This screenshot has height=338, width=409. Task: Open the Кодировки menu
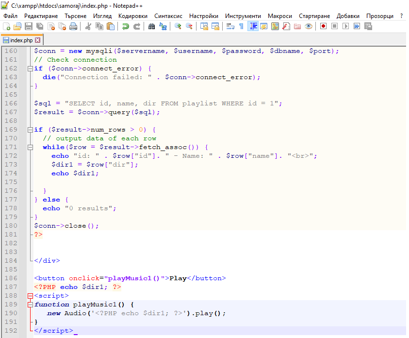133,16
